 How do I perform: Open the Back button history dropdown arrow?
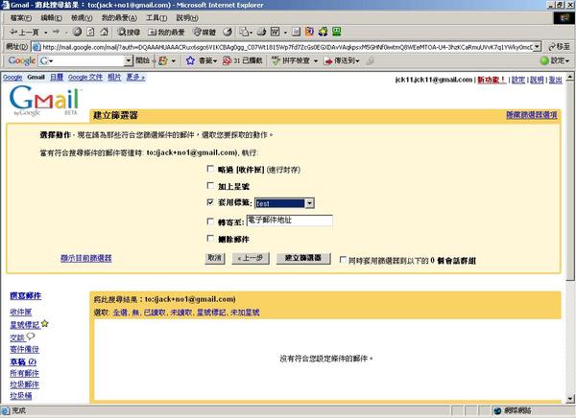(x=46, y=33)
